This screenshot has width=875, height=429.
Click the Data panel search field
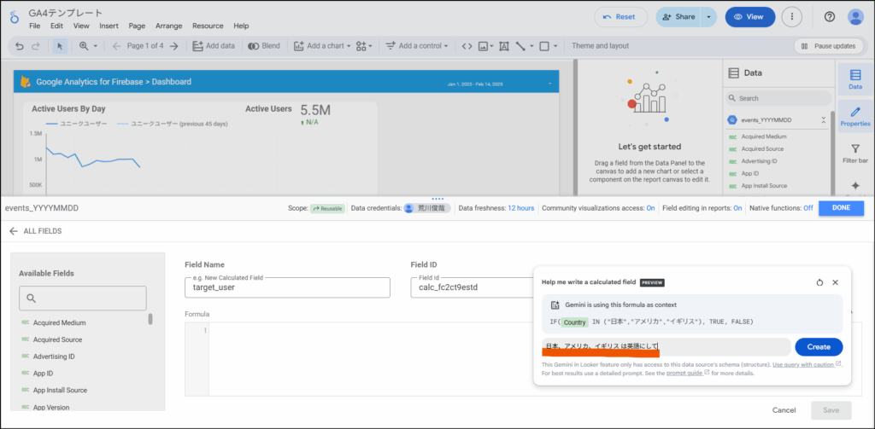click(x=778, y=98)
